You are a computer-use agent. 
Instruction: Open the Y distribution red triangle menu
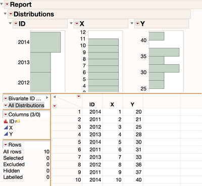(137, 23)
